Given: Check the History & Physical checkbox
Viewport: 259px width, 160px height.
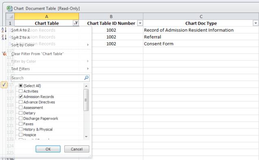Looking at the screenshot, I should click(21, 129).
